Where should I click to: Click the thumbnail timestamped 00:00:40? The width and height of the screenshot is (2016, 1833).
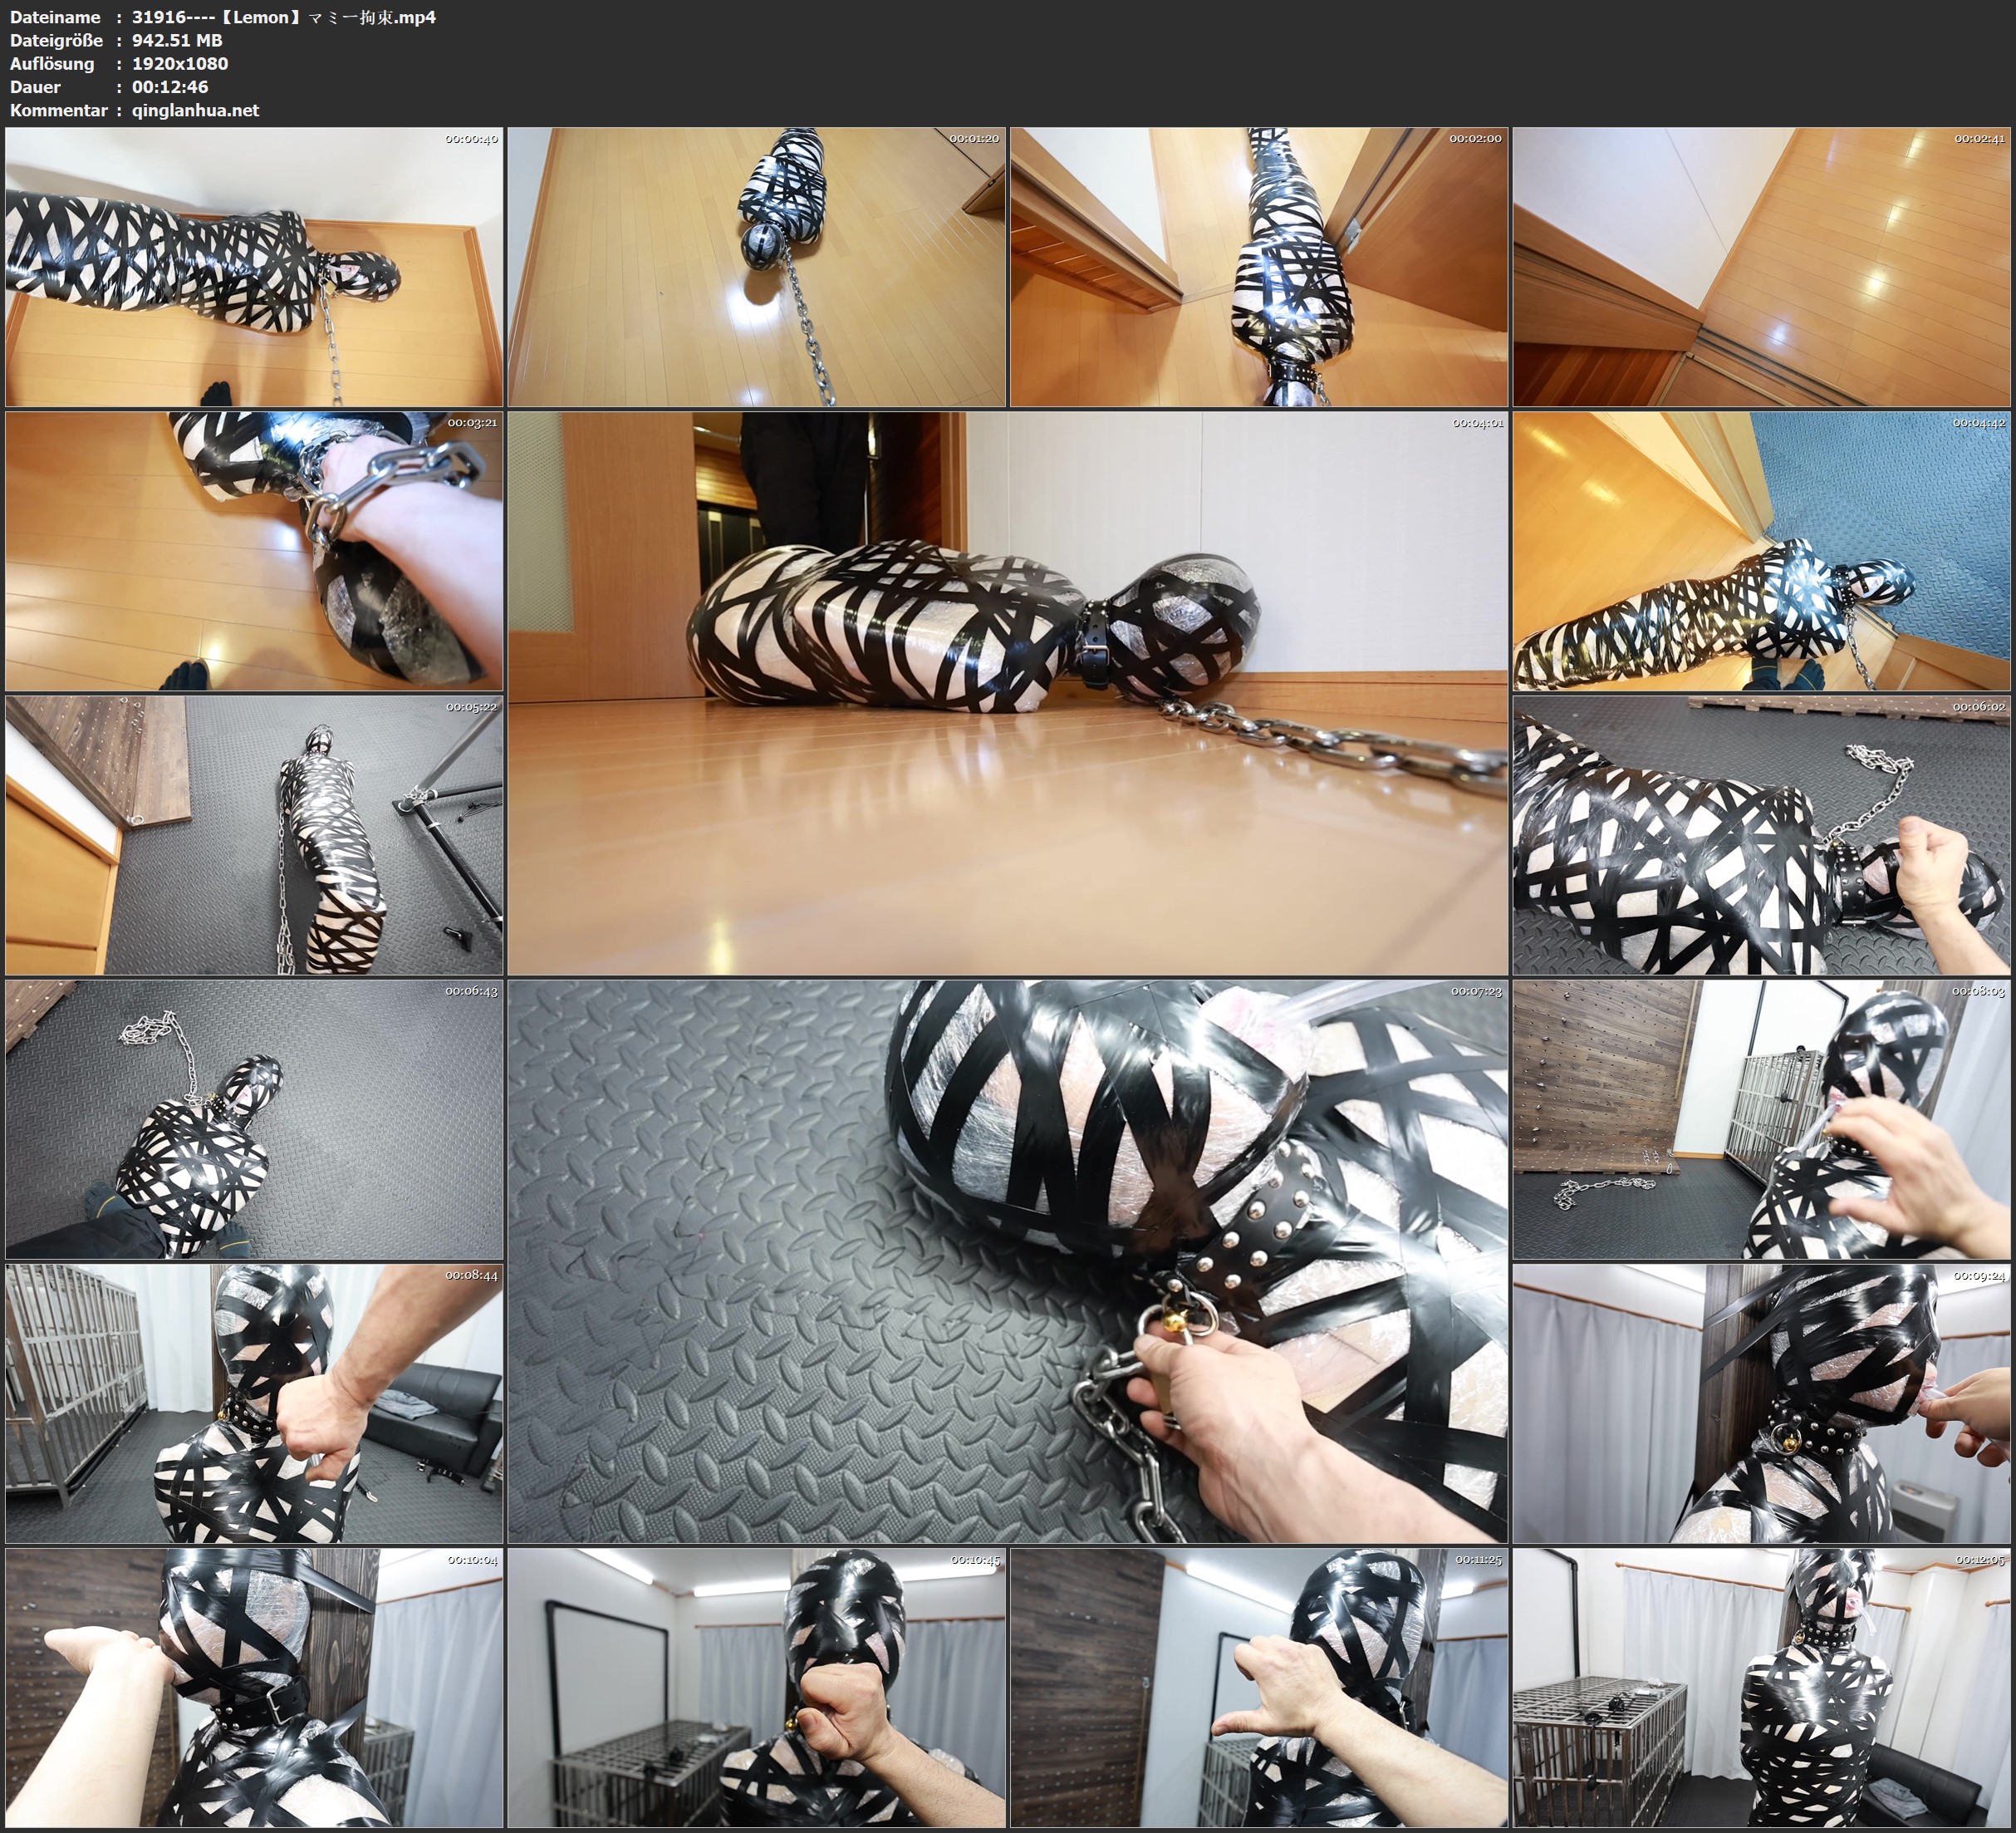click(254, 266)
